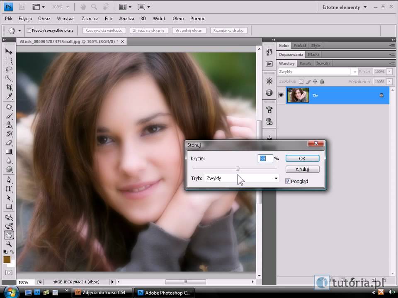This screenshot has height=298, width=398.
Task: Uncheck the Podgląd checkbox
Action: coord(288,181)
